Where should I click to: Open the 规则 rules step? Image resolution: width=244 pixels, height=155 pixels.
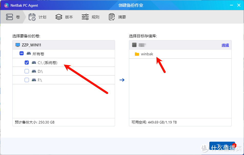[90, 17]
